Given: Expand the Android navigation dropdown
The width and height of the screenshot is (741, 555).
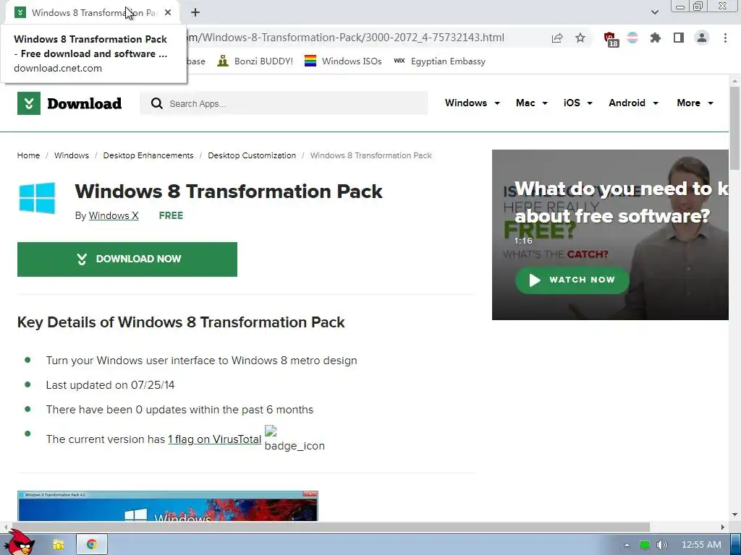Looking at the screenshot, I should tap(633, 103).
